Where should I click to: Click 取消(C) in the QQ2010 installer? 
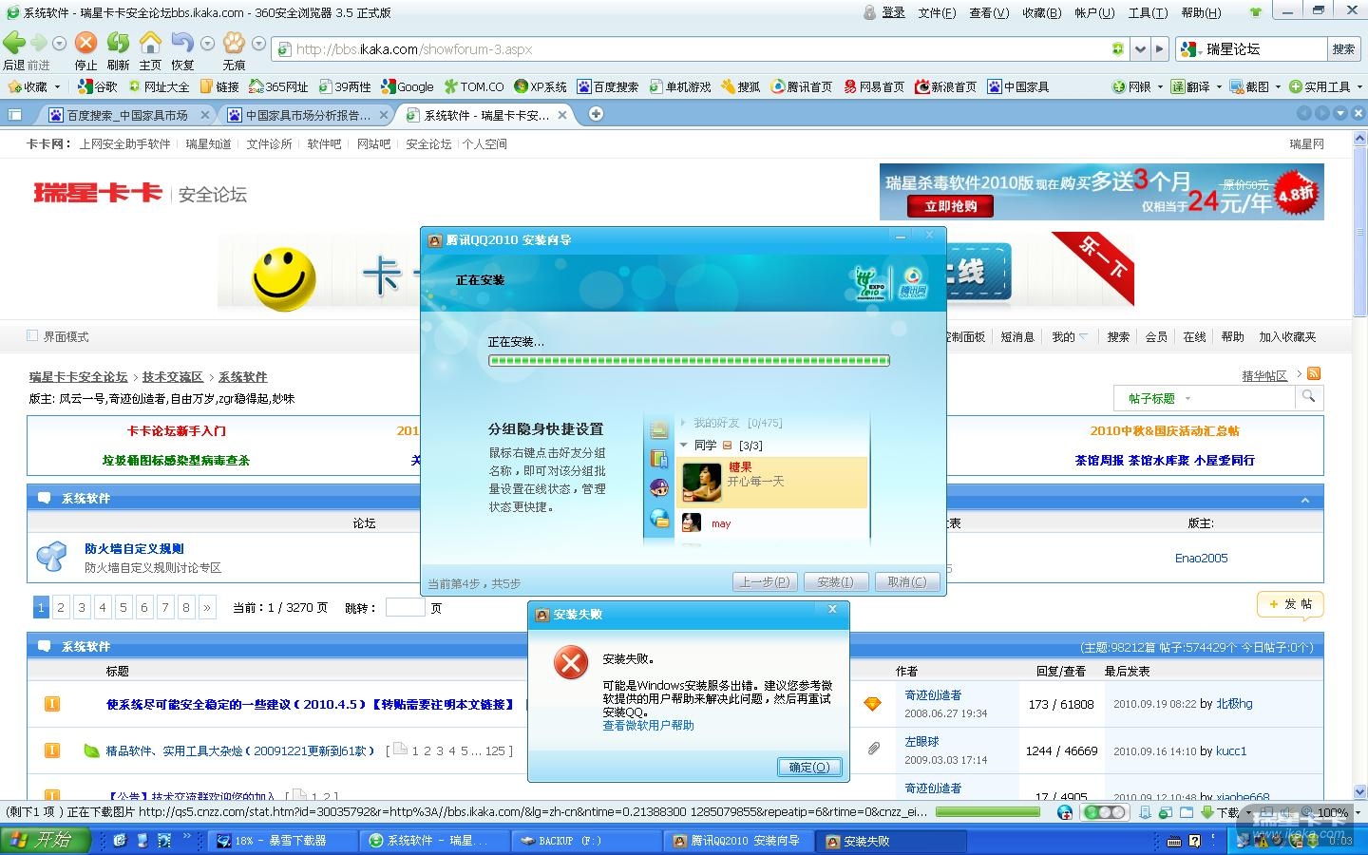(x=906, y=581)
